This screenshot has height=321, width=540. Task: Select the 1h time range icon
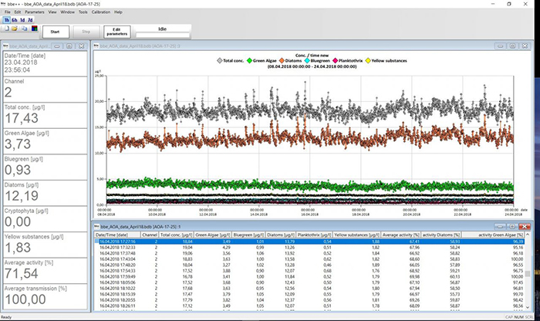(x=6, y=21)
